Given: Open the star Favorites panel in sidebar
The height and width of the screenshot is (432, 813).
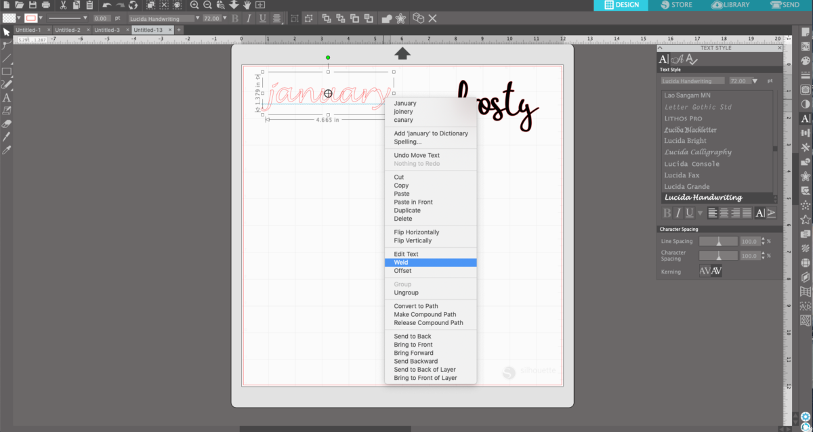Looking at the screenshot, I should point(806,219).
